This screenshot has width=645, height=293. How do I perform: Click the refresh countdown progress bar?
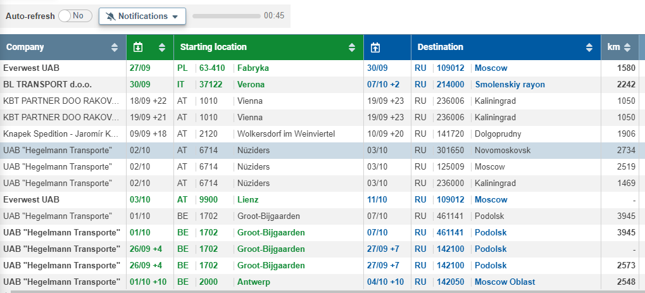[x=226, y=16]
